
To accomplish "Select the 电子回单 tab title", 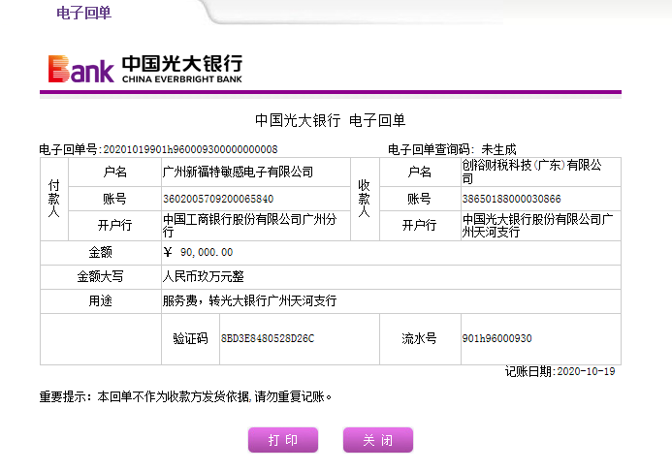I will click(84, 13).
